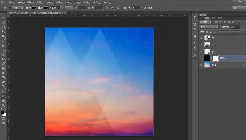Switch to the 路径 paths tab
This screenshot has height=140, width=246.
pos(220,18)
